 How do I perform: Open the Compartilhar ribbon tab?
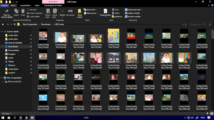(x=25, y=5)
